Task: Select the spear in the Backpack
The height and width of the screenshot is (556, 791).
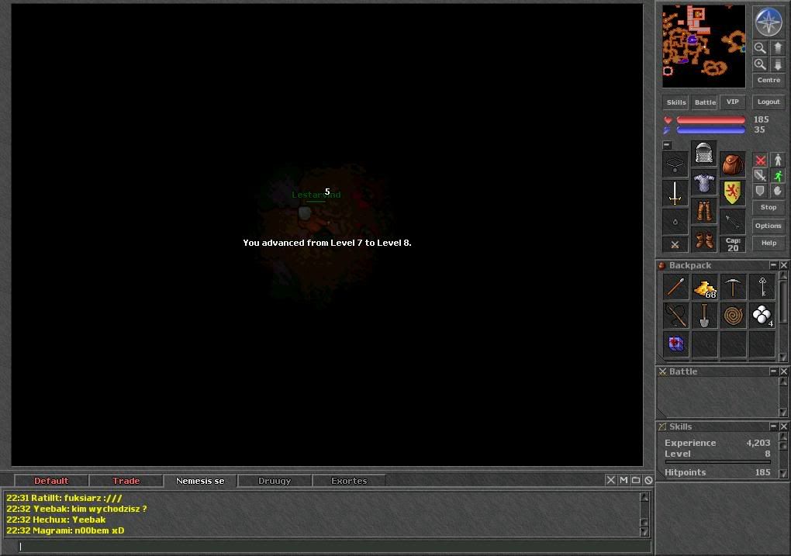Action: pyautogui.click(x=675, y=287)
